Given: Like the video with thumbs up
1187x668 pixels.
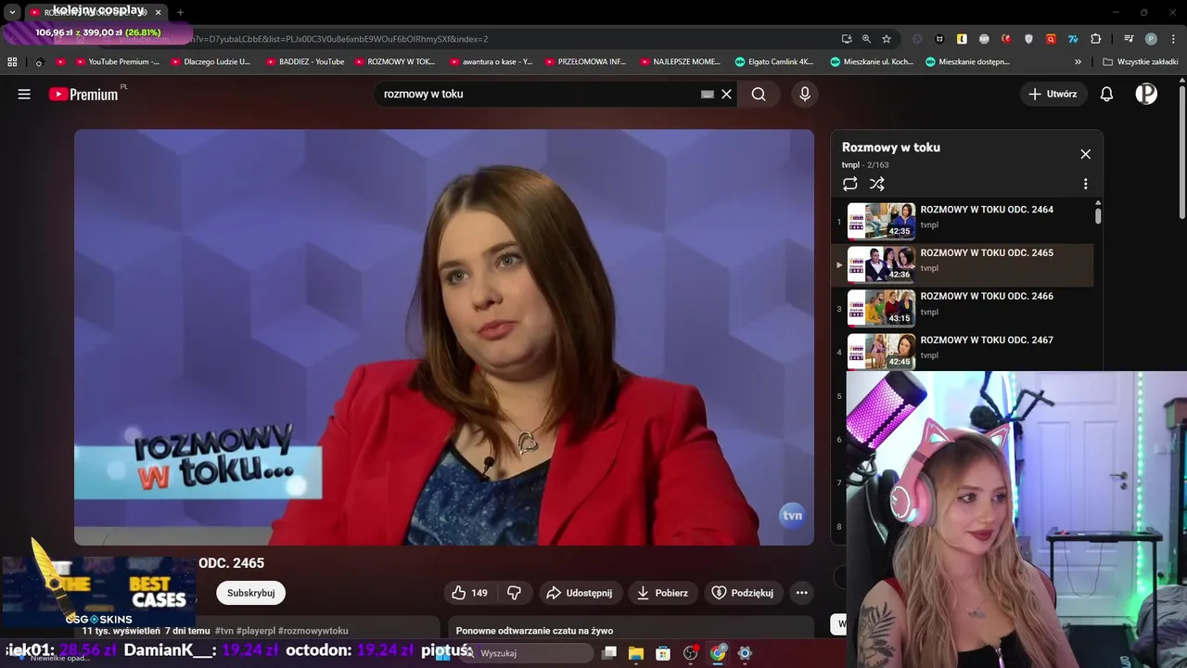Looking at the screenshot, I should pyautogui.click(x=470, y=593).
